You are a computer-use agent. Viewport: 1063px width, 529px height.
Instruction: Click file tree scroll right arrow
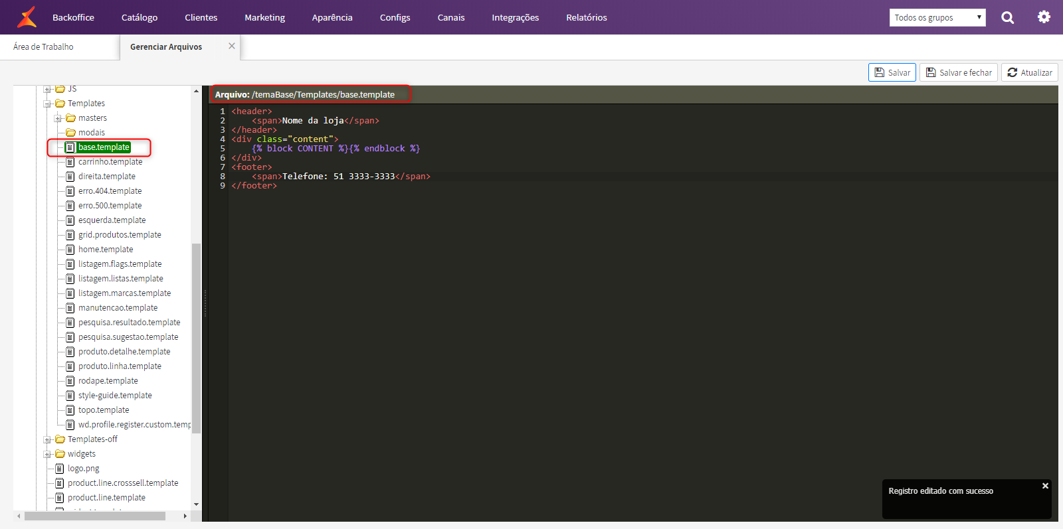click(x=185, y=516)
